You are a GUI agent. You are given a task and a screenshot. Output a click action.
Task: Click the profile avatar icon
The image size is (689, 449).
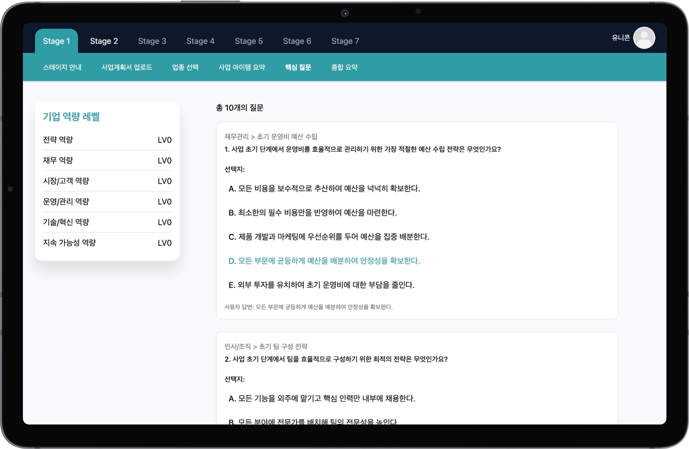pyautogui.click(x=644, y=38)
